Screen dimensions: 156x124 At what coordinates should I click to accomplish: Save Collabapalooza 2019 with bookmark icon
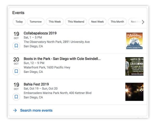click(x=16, y=46)
